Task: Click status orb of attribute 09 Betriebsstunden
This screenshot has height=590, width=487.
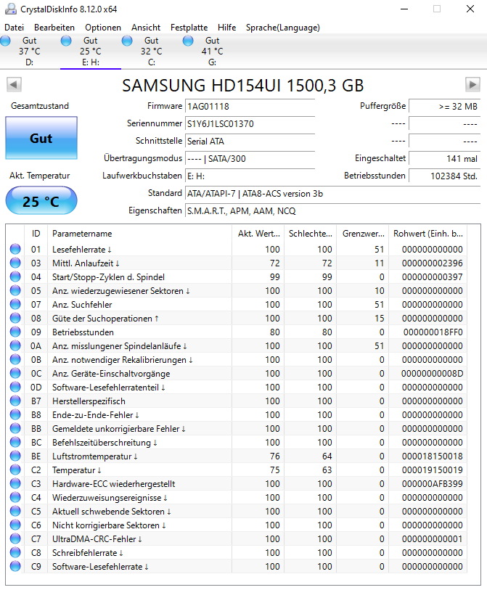Action: coord(15,332)
